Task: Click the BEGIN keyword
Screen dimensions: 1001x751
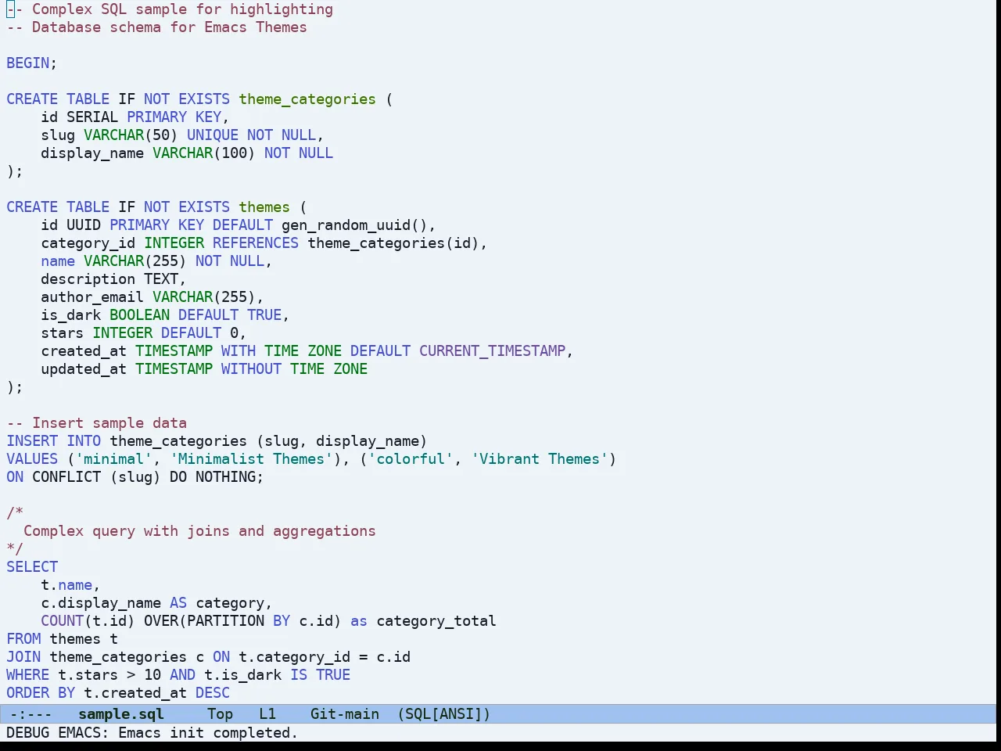Action: pos(28,63)
